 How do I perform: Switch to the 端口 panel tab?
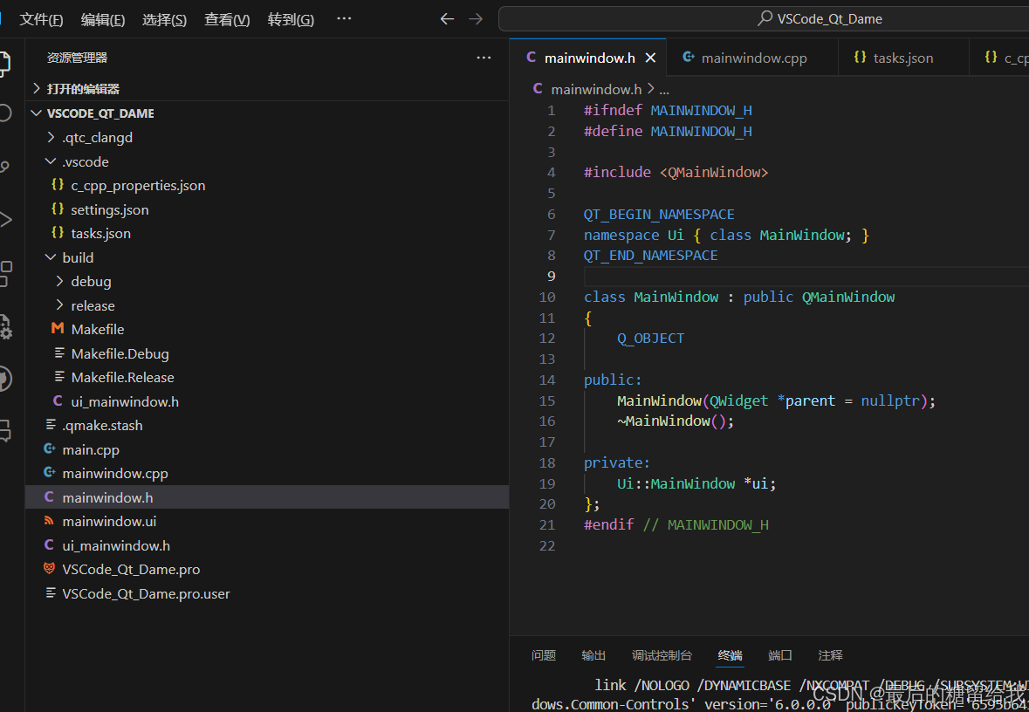[x=780, y=655]
